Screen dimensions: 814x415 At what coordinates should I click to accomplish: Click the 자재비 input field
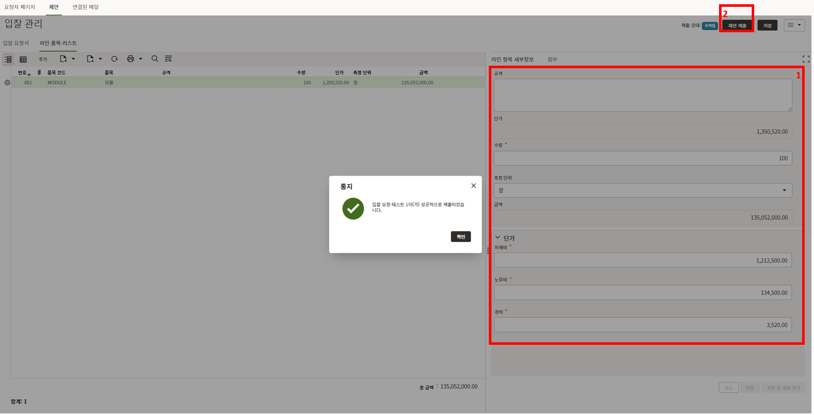[x=643, y=260]
